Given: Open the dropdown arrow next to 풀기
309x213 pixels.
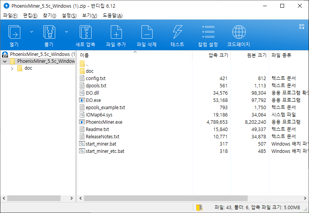Looking at the screenshot, I should click(x=67, y=32).
